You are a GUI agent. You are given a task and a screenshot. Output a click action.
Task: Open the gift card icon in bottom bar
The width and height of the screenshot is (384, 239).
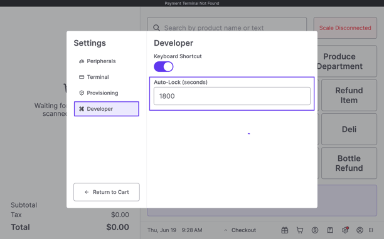[x=285, y=230]
